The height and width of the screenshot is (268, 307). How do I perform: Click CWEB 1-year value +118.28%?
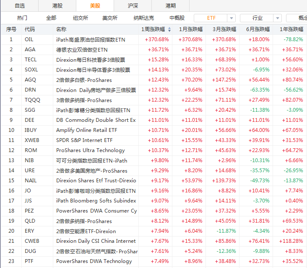[291, 241]
